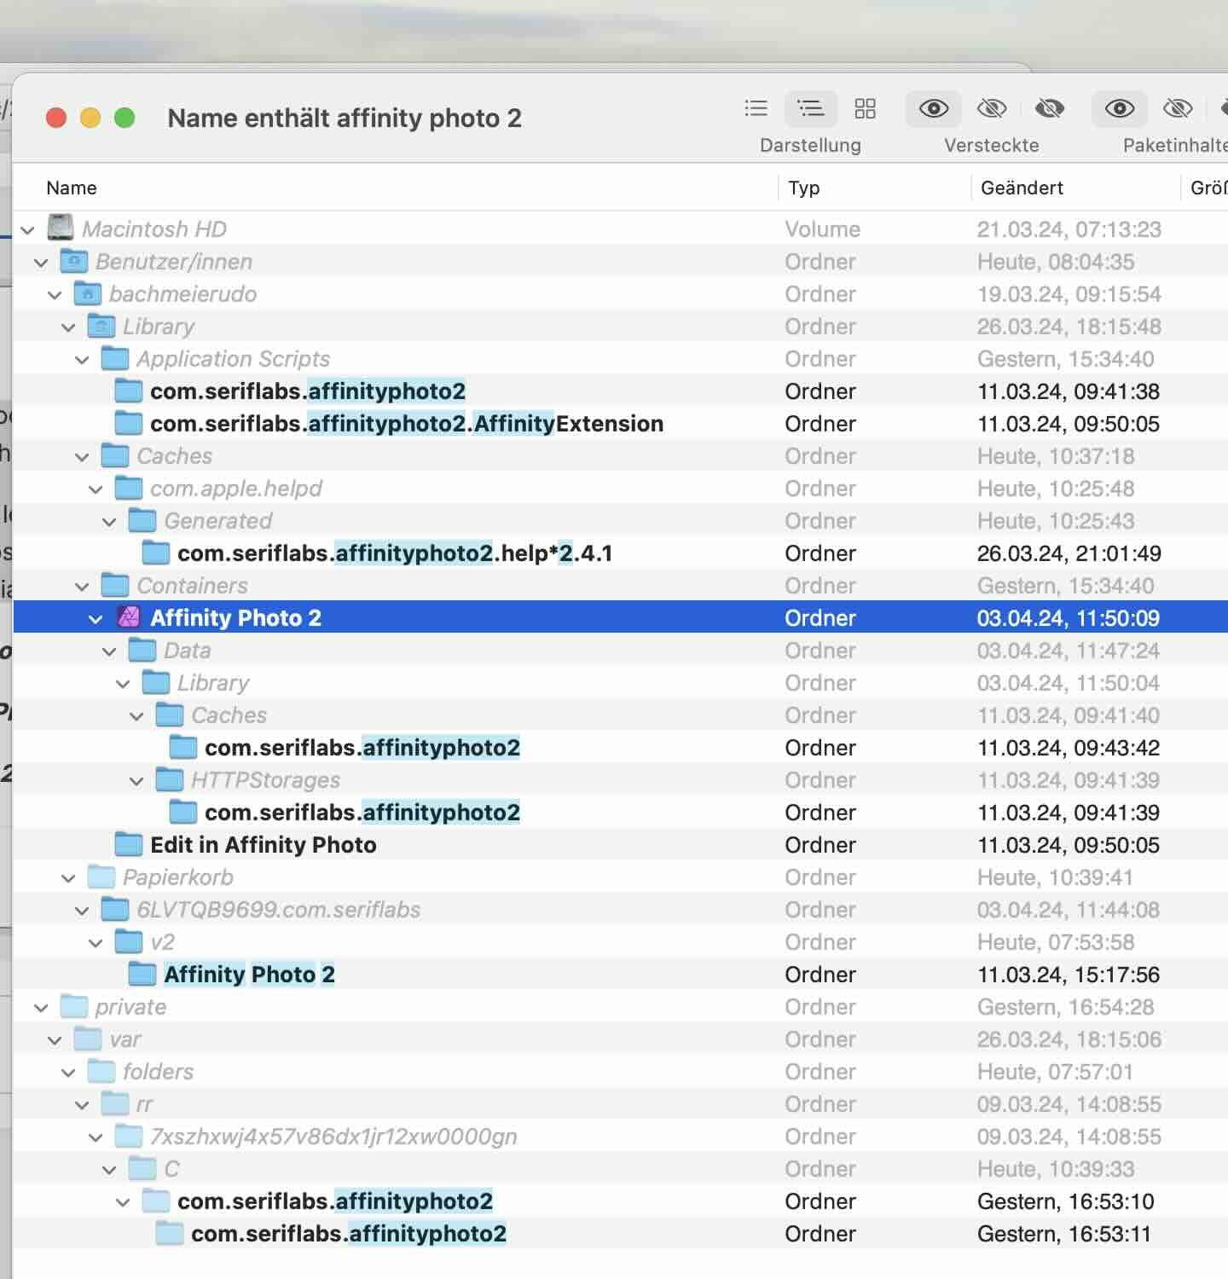Click the rr folder icon
1228x1279 pixels.
(x=115, y=1103)
